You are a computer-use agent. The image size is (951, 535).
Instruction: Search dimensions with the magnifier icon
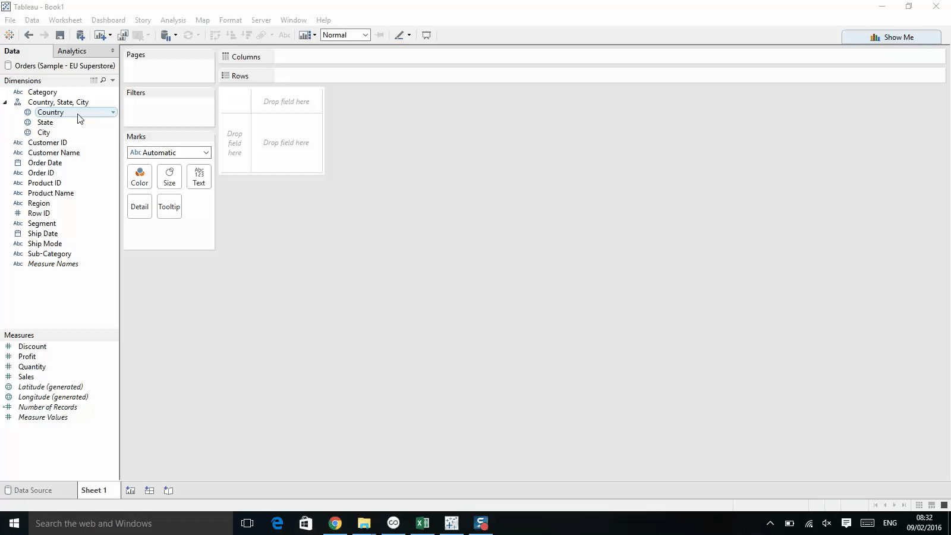[x=103, y=80]
